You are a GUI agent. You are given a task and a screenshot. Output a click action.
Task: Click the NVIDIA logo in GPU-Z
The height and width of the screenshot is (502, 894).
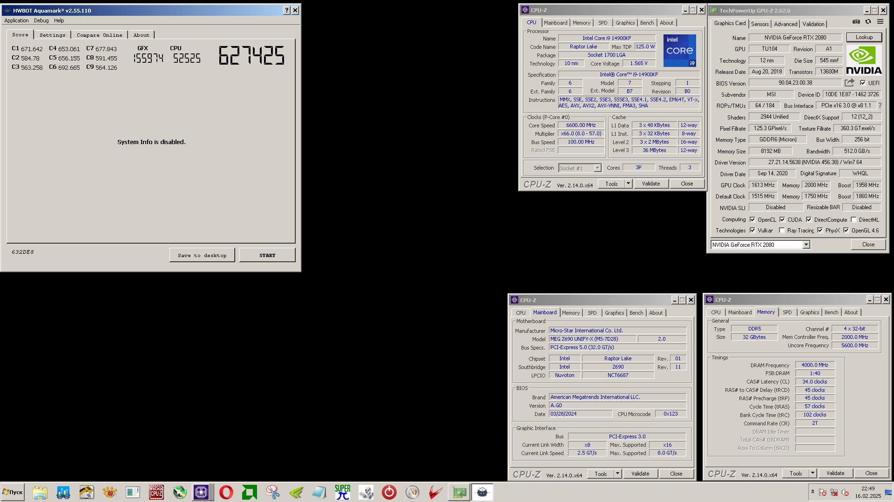tap(864, 60)
